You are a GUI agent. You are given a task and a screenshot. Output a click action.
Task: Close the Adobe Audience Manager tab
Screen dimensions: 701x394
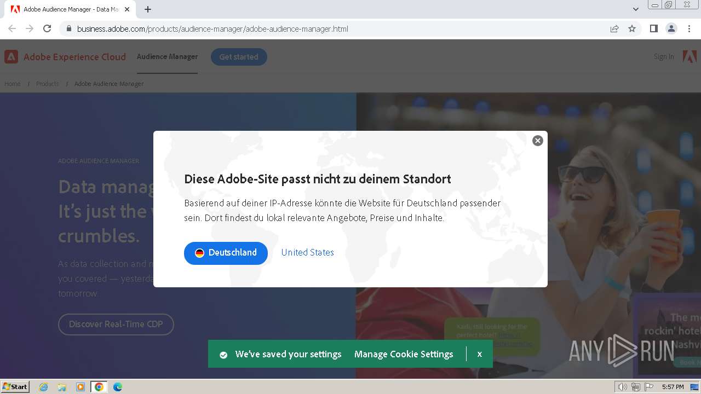pos(127,9)
